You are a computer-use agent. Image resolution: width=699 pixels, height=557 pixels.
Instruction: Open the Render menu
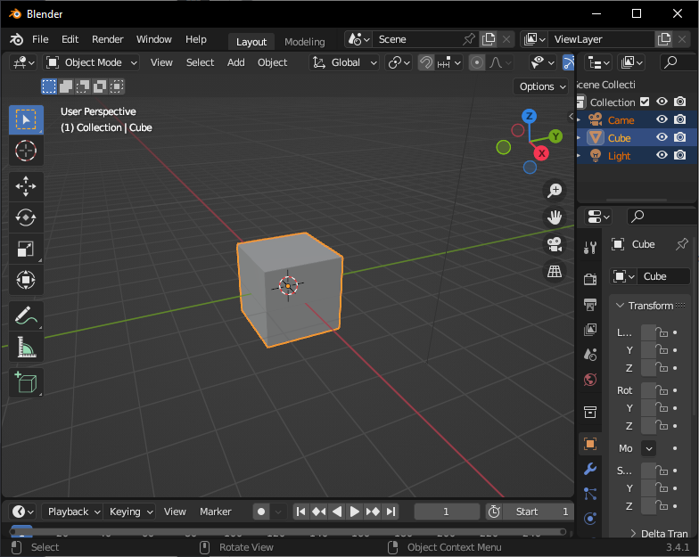pos(108,39)
